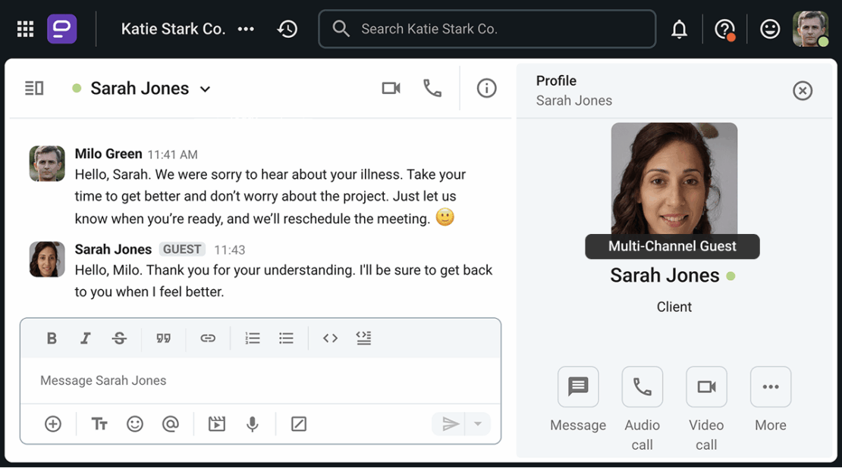Toggle bold formatting

pyautogui.click(x=52, y=339)
